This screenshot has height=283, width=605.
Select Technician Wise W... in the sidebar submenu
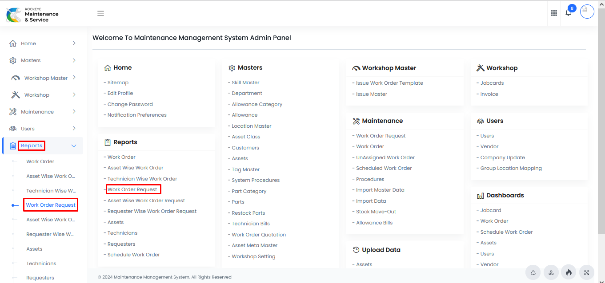[x=51, y=191]
